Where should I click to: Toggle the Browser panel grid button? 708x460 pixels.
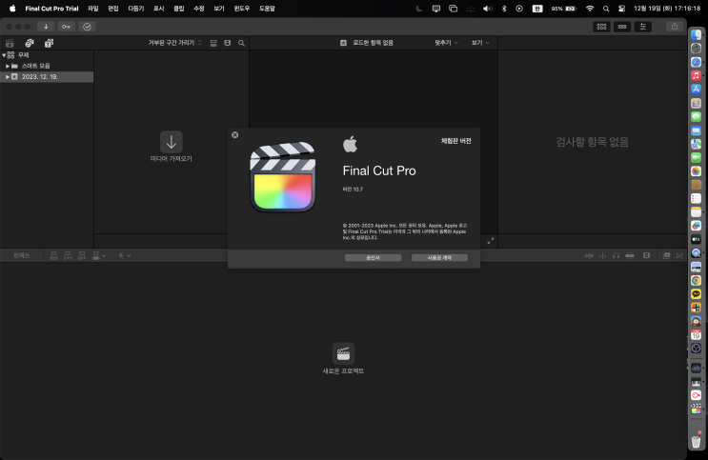[x=601, y=27]
